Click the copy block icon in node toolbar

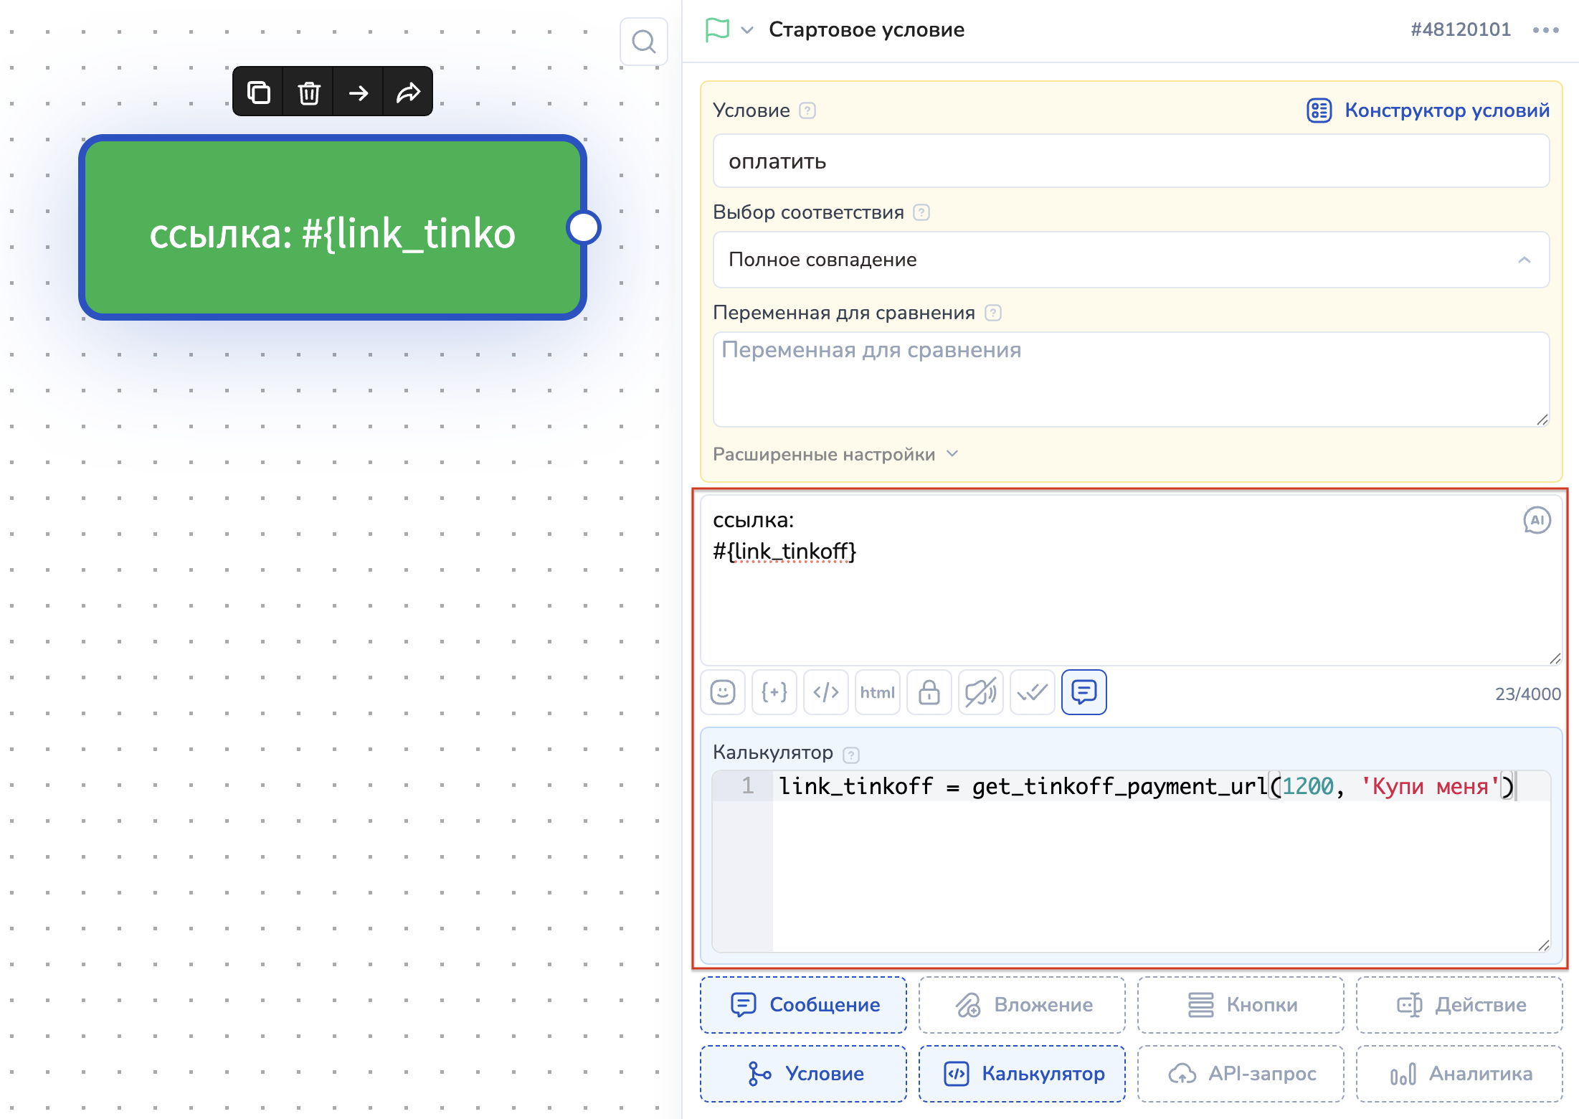[258, 93]
